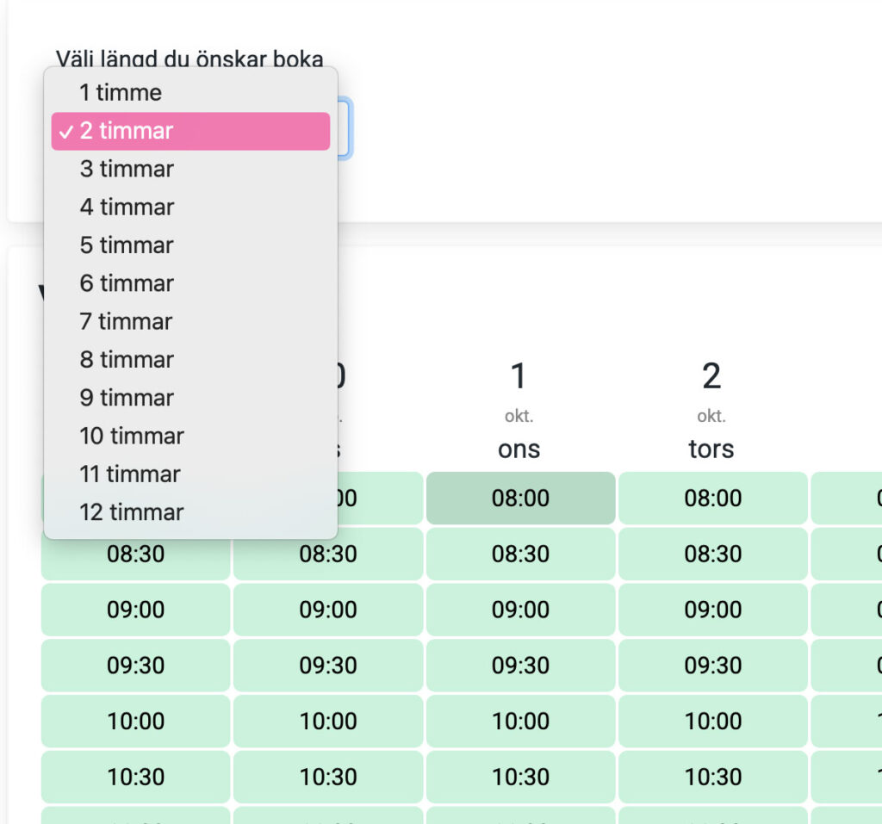
Task: Select 5 timmar in dropdown list
Action: pos(127,245)
